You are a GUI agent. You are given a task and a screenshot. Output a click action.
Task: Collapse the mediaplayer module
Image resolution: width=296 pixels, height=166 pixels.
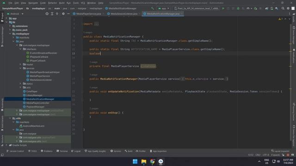pos(10,34)
